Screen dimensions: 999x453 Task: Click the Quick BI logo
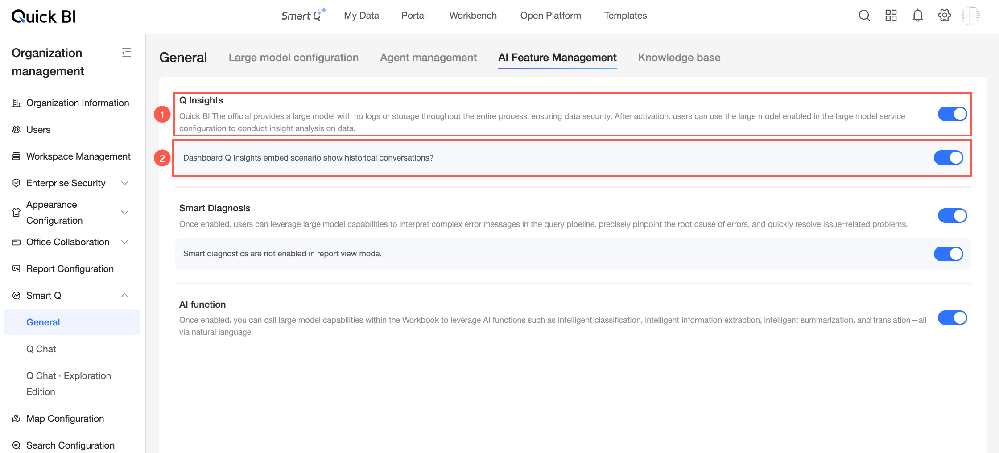[43, 16]
